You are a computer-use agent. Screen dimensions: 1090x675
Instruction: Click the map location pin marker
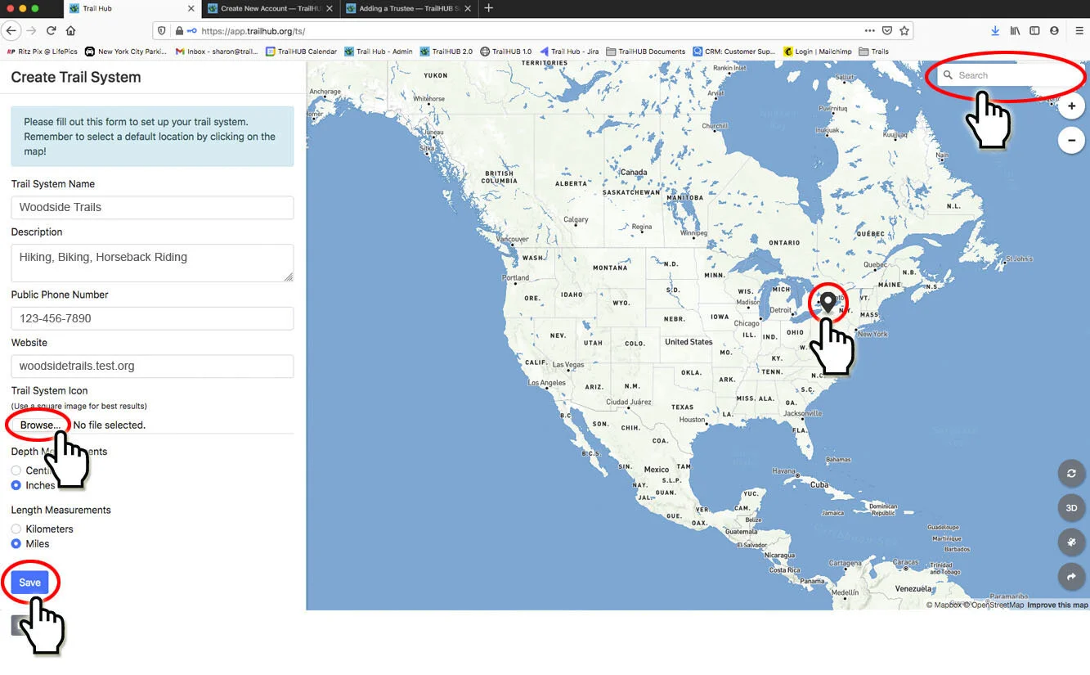(x=828, y=303)
